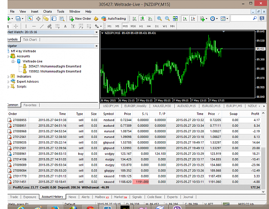Viewport: 269px width, 209px height.
Task: Switch timeframe to H4
Action: click(x=148, y=26)
